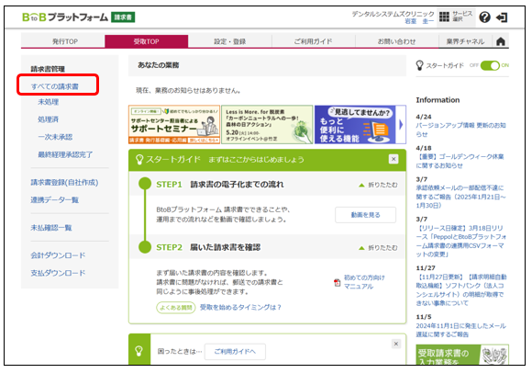The width and height of the screenshot is (532, 373).
Task: Open サポートセミナー banner
Action: click(174, 124)
